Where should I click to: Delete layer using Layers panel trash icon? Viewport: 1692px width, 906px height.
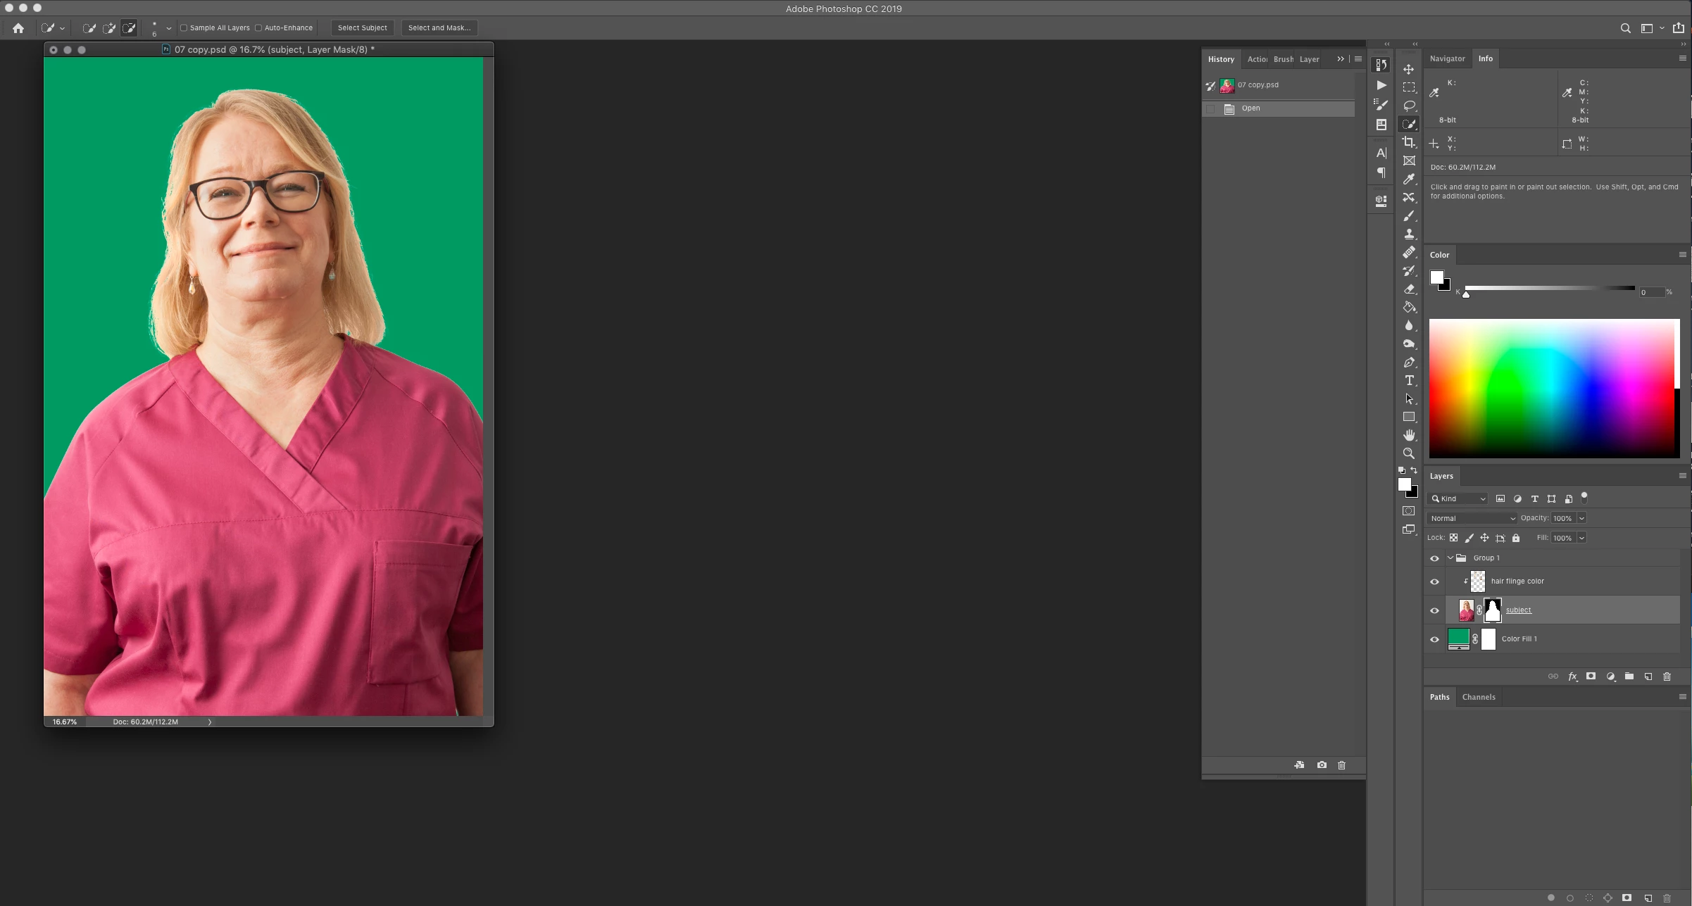tap(1667, 677)
